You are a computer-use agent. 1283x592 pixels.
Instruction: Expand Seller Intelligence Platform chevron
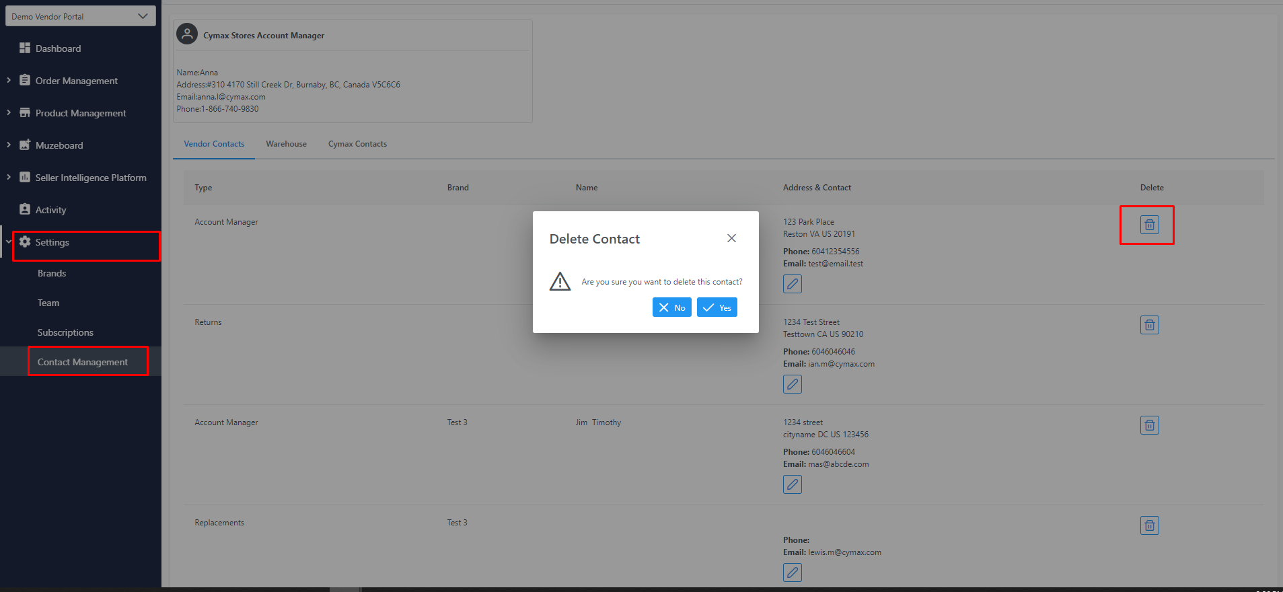9,177
